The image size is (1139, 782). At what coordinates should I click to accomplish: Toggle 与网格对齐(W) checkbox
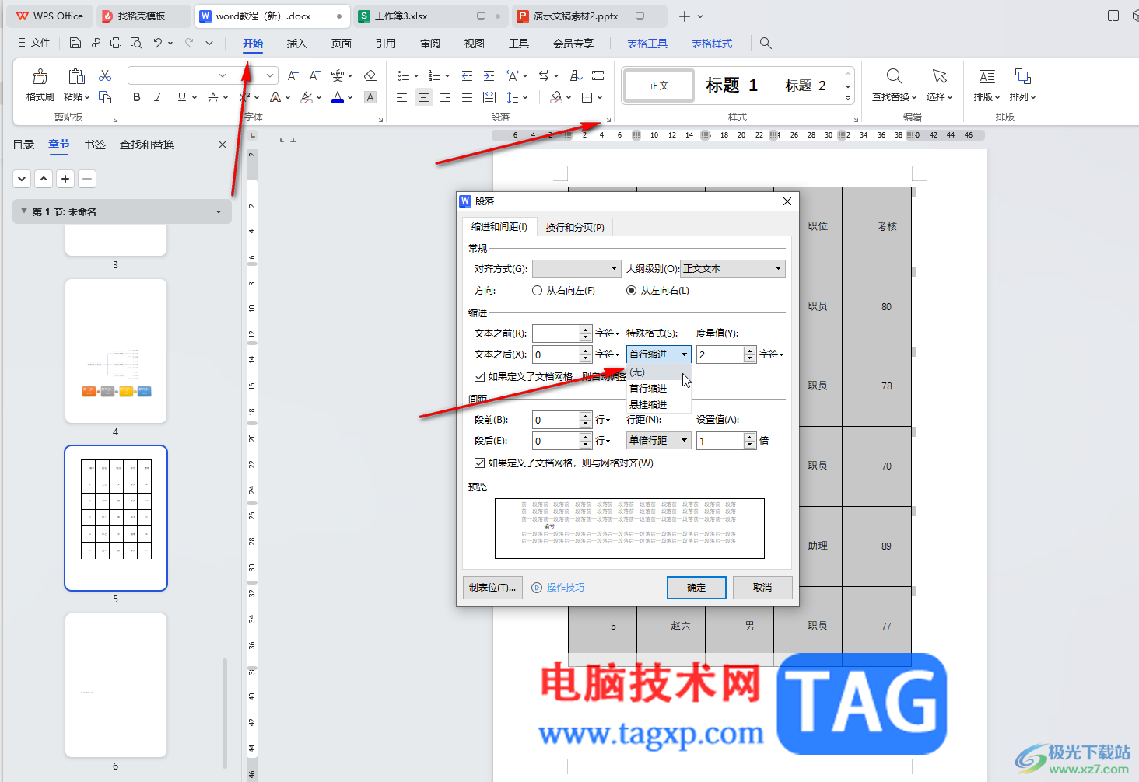[479, 463]
